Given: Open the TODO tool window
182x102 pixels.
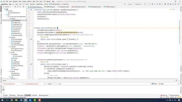Looking at the screenshot, I should 5,95.
